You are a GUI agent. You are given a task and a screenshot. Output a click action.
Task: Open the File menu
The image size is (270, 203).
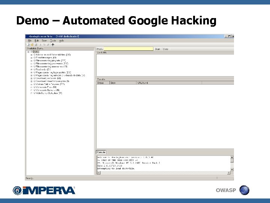pyautogui.click(x=30, y=41)
